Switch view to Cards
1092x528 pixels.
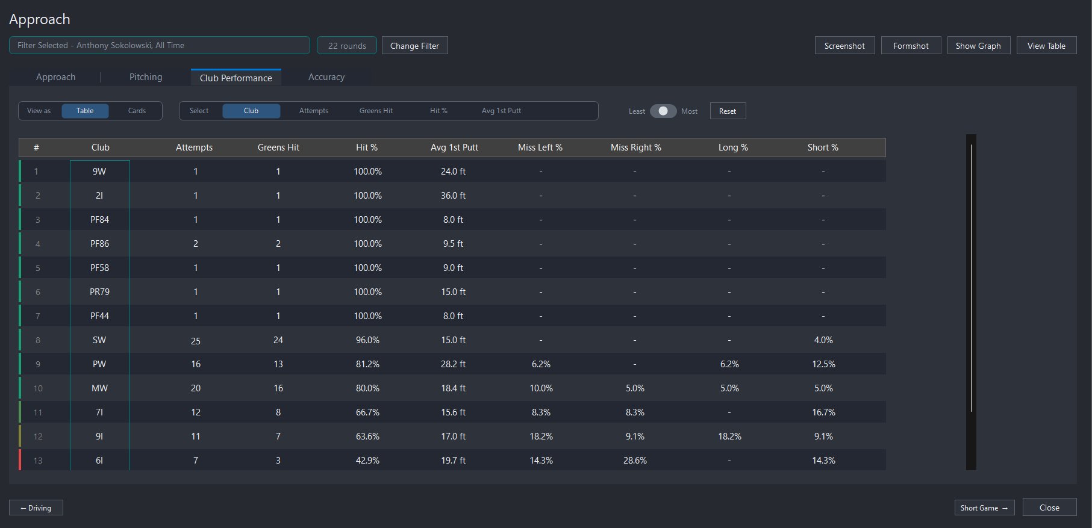coord(137,111)
